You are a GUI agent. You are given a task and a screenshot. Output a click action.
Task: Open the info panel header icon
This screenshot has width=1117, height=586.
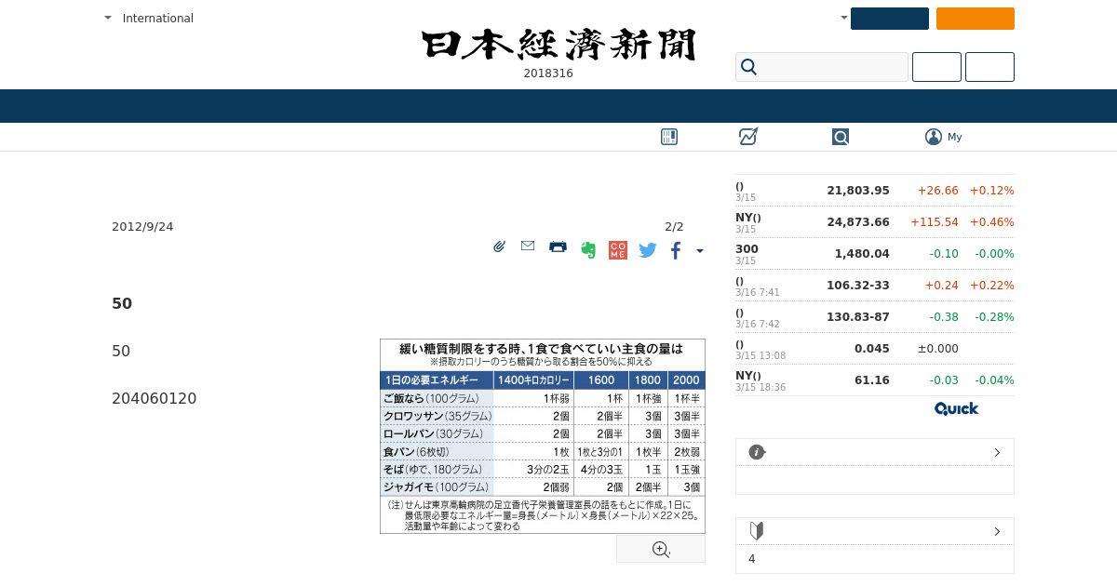757,452
